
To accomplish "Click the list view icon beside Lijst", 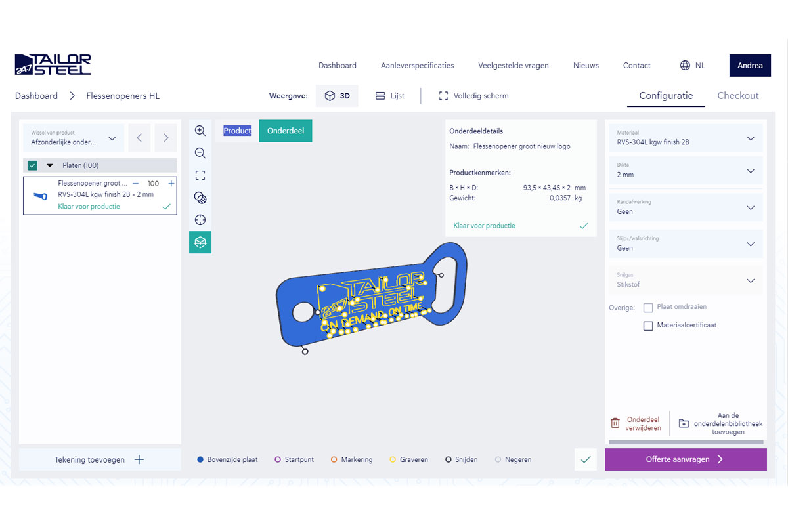I will coord(380,96).
